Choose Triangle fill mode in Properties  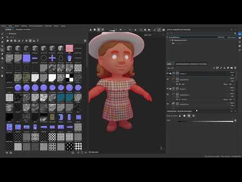tap(180, 116)
